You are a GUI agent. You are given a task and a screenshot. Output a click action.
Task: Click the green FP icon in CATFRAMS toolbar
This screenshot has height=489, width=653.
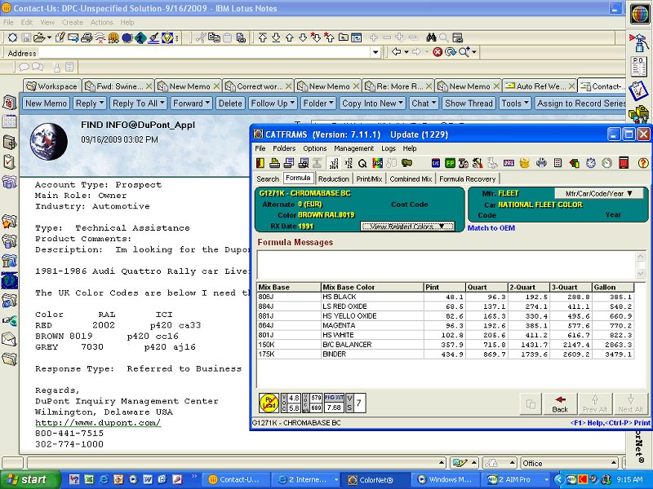point(449,163)
